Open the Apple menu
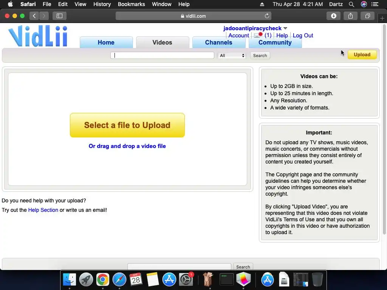 point(10,4)
